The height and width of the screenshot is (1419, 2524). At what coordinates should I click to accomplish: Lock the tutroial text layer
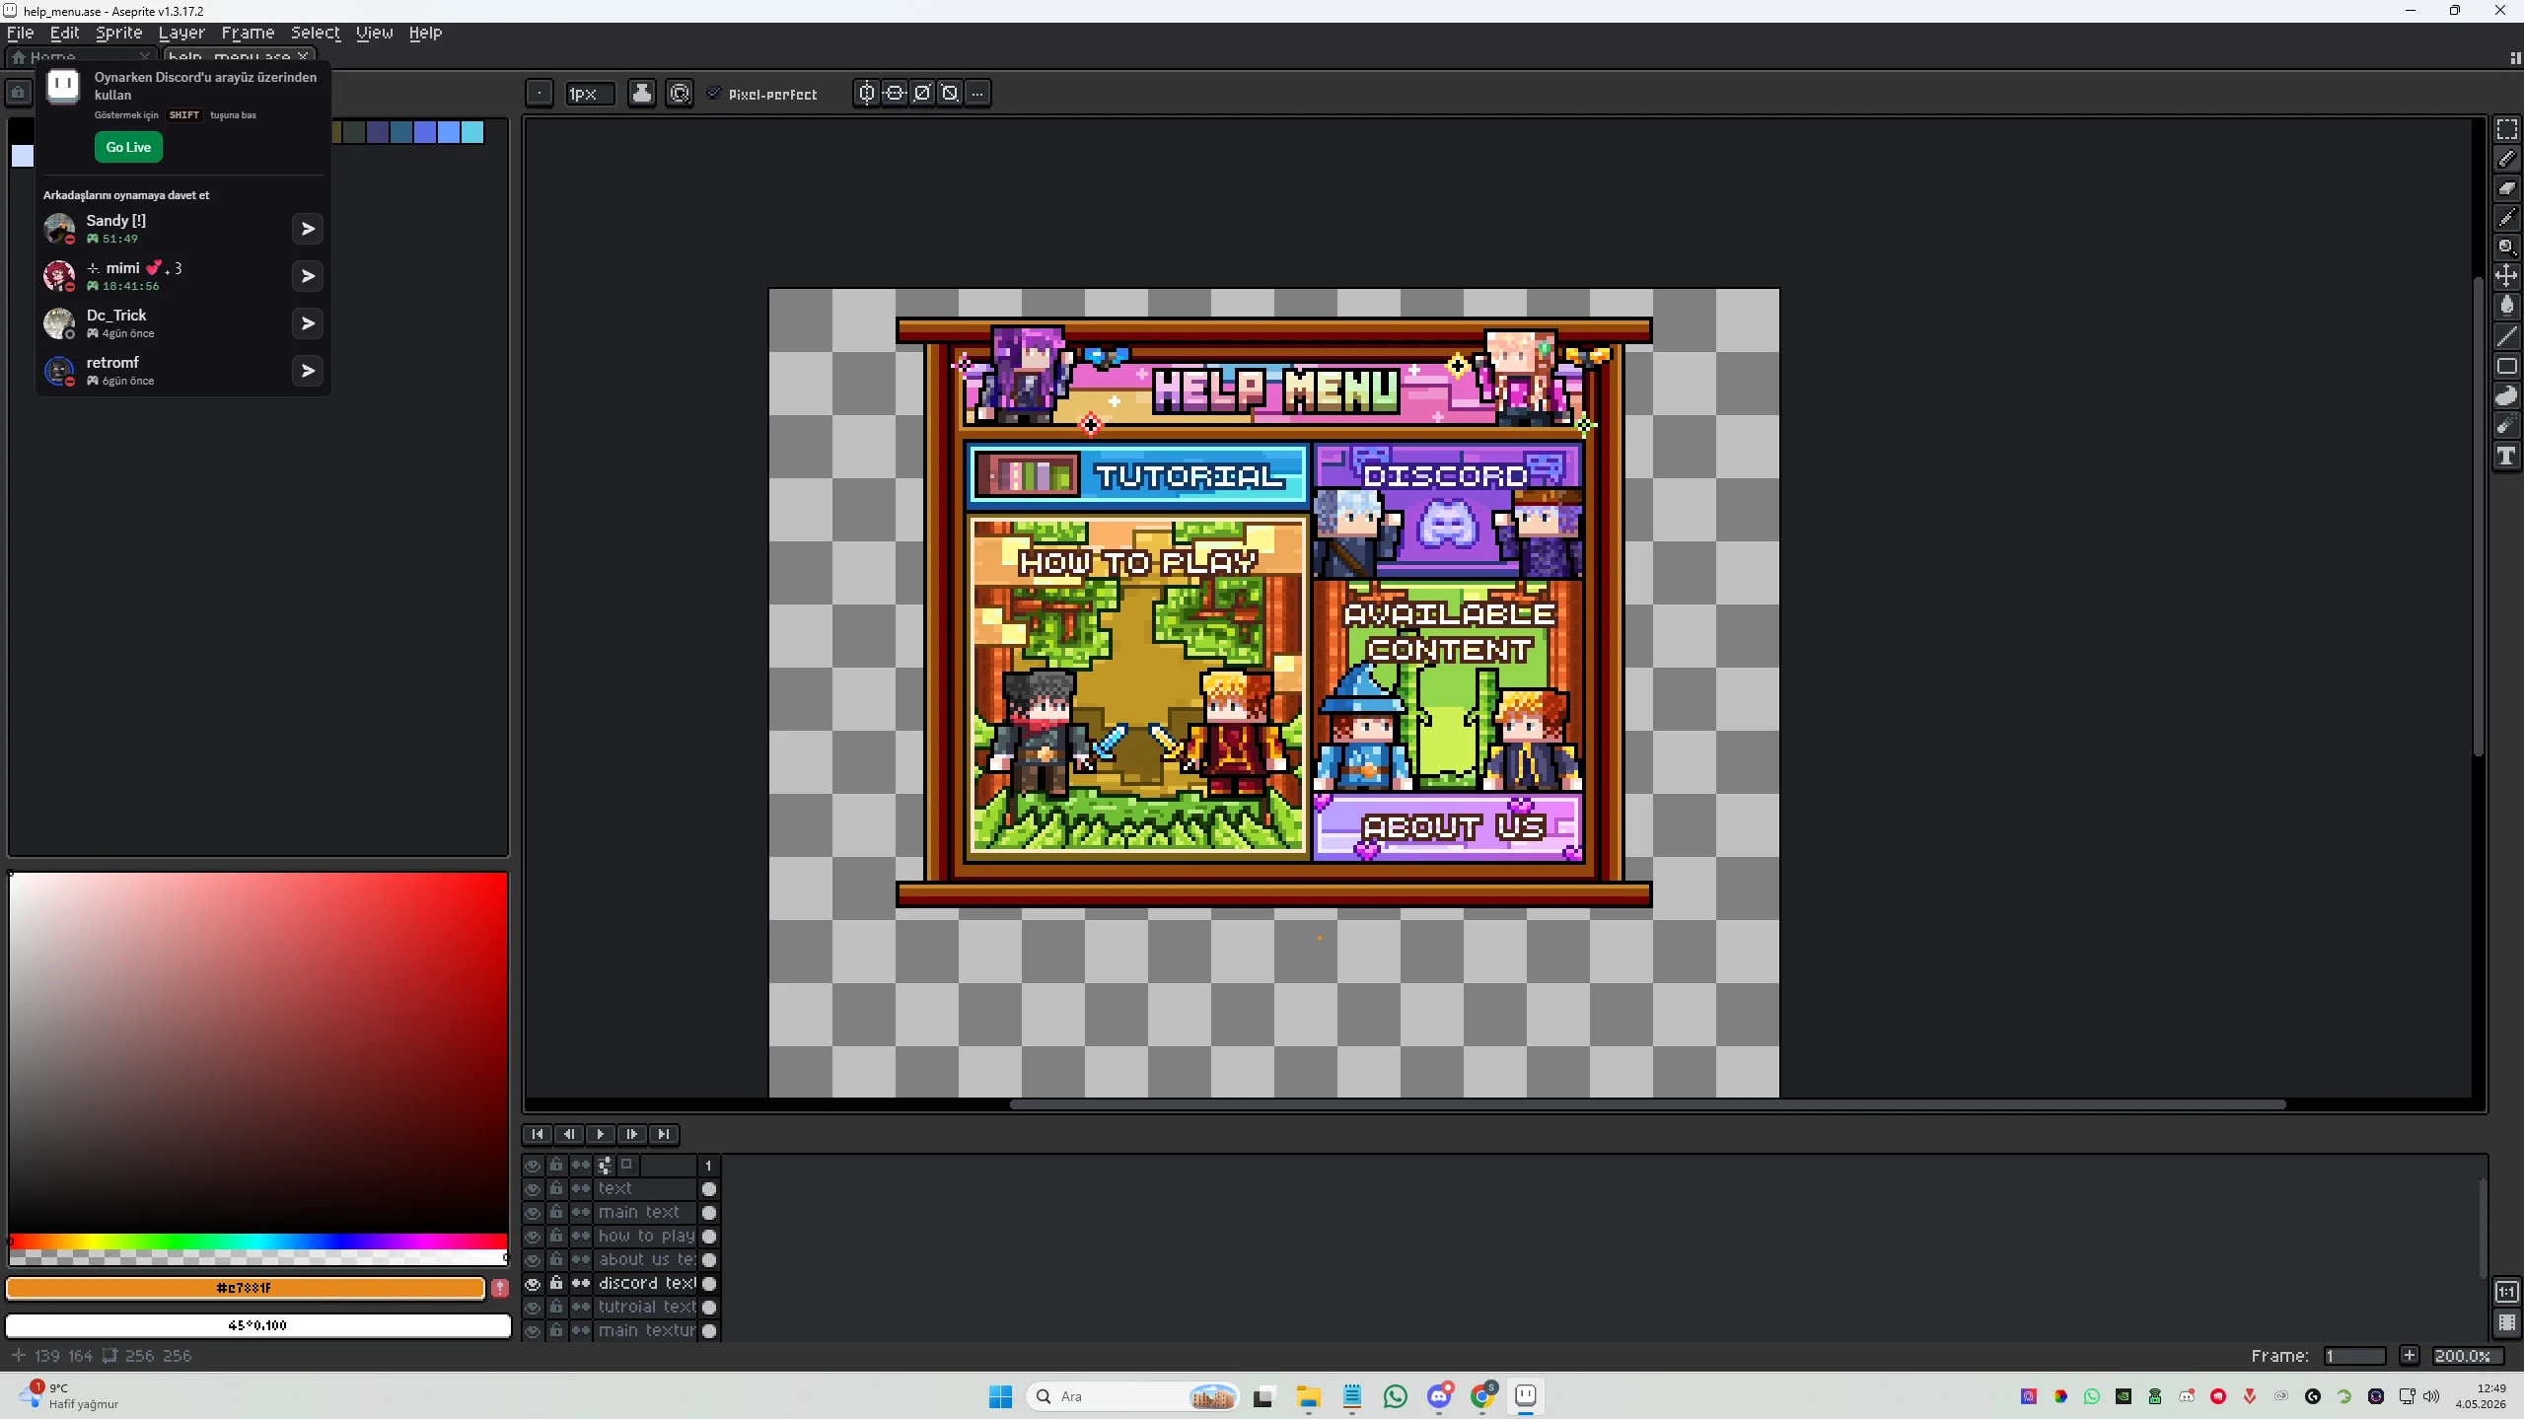[556, 1308]
